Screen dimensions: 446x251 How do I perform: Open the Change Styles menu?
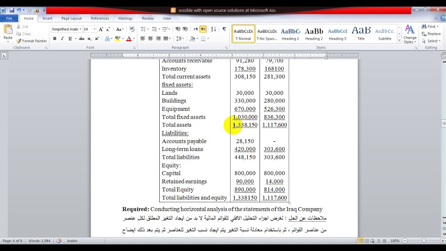point(410,34)
